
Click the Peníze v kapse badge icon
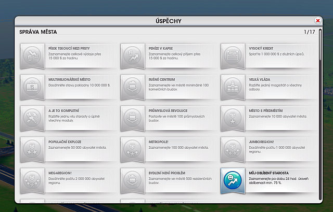[133, 56]
